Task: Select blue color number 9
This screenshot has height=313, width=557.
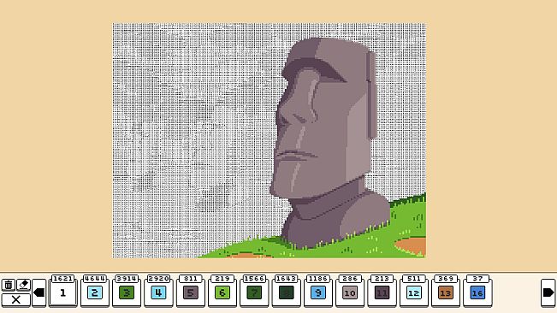Action: pos(318,290)
